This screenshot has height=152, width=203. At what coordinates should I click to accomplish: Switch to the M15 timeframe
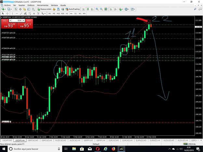(x=58, y=13)
